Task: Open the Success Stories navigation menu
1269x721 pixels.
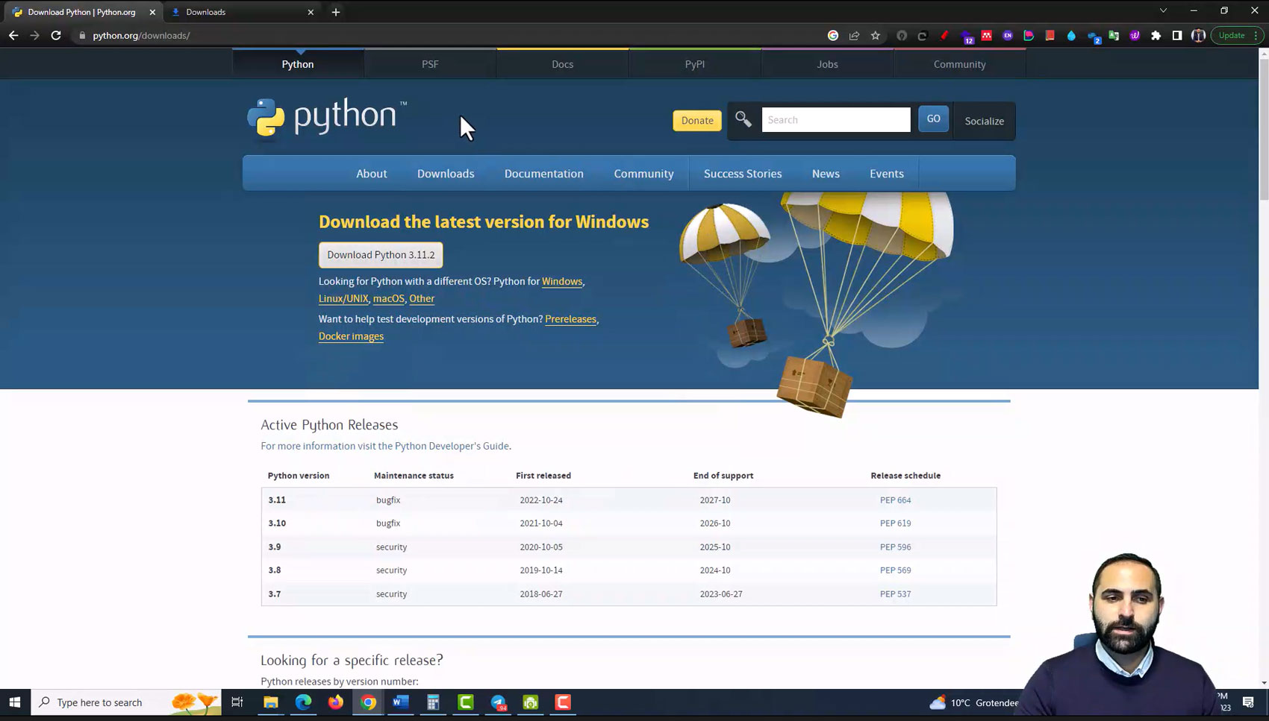Action: pos(743,173)
